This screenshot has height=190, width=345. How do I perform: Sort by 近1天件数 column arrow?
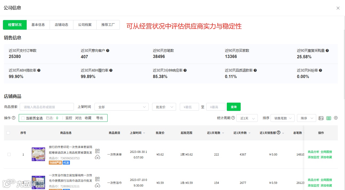[x=249, y=133]
